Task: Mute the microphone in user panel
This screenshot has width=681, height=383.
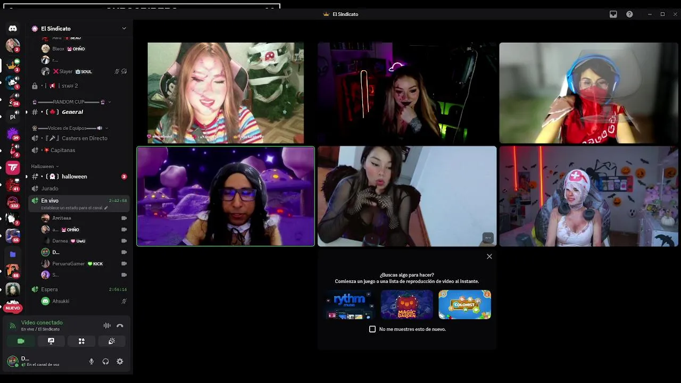Action: [x=92, y=361]
